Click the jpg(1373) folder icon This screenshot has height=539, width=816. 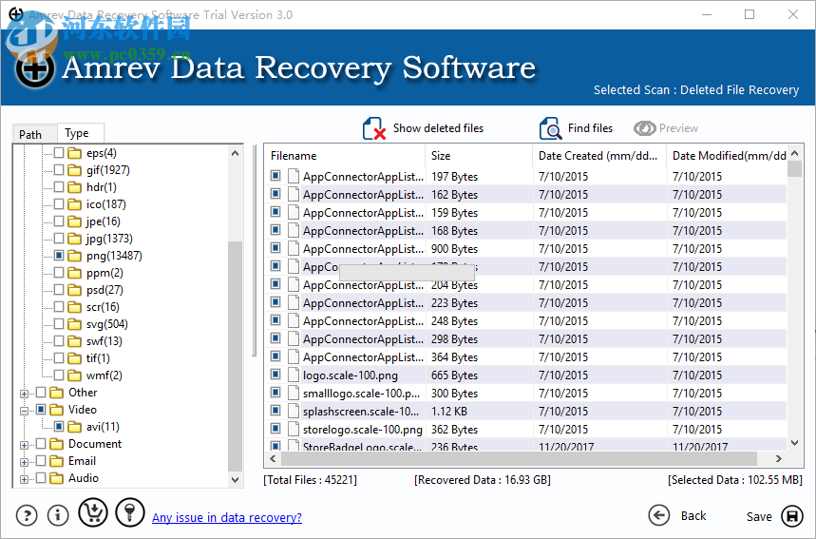point(75,239)
